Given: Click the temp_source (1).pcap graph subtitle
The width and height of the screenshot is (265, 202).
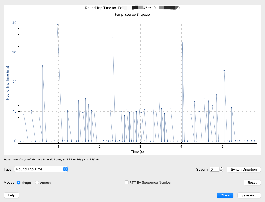Looking at the screenshot, I should coord(132,15).
